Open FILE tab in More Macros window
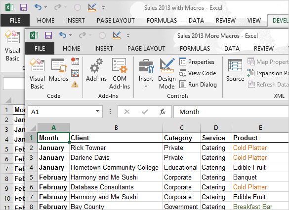This screenshot has height=210, width=289. (x=40, y=48)
